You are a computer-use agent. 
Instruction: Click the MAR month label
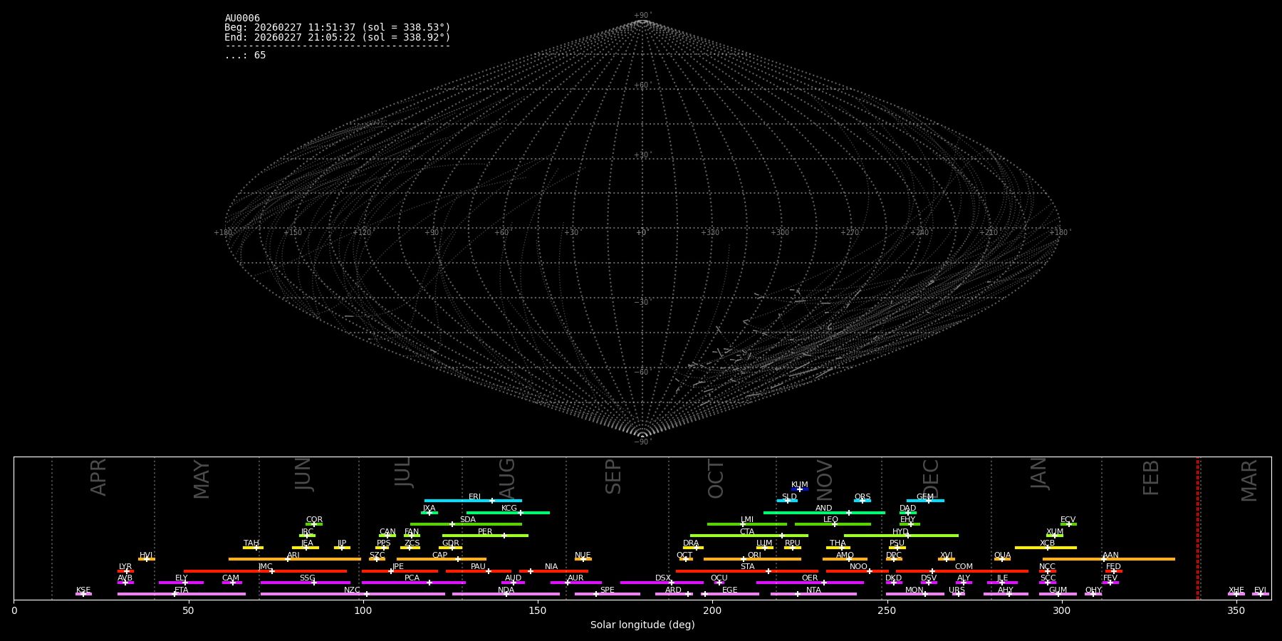pos(1249,481)
